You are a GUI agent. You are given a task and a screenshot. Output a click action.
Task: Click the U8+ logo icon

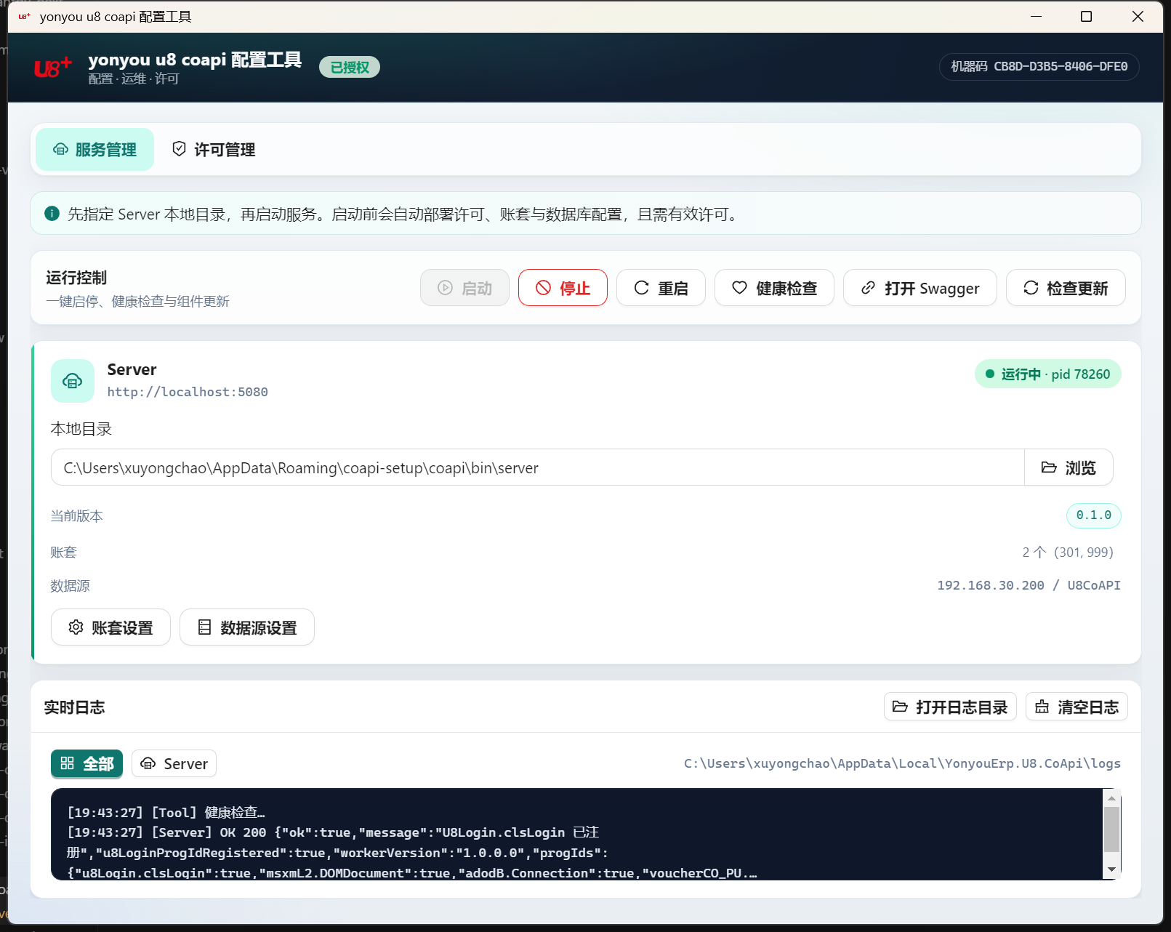pos(53,68)
